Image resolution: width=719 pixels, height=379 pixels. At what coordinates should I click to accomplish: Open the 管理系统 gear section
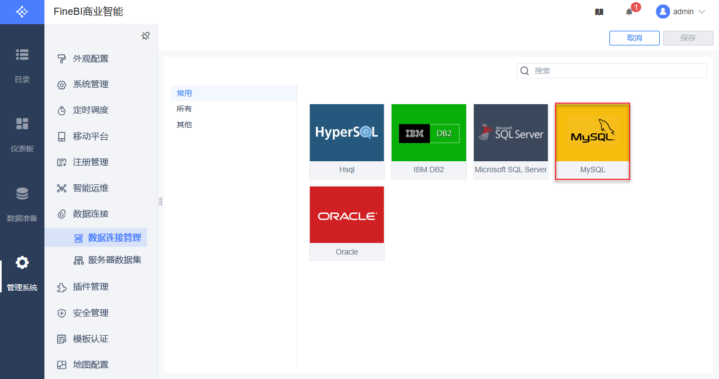(22, 273)
